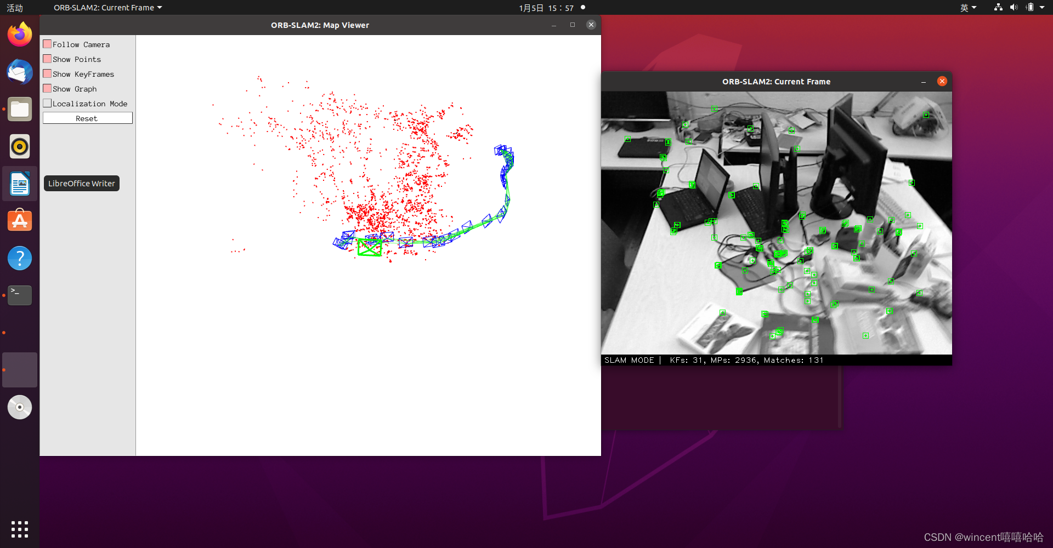
Task: Expand the system menu arrow
Action: (x=1042, y=8)
